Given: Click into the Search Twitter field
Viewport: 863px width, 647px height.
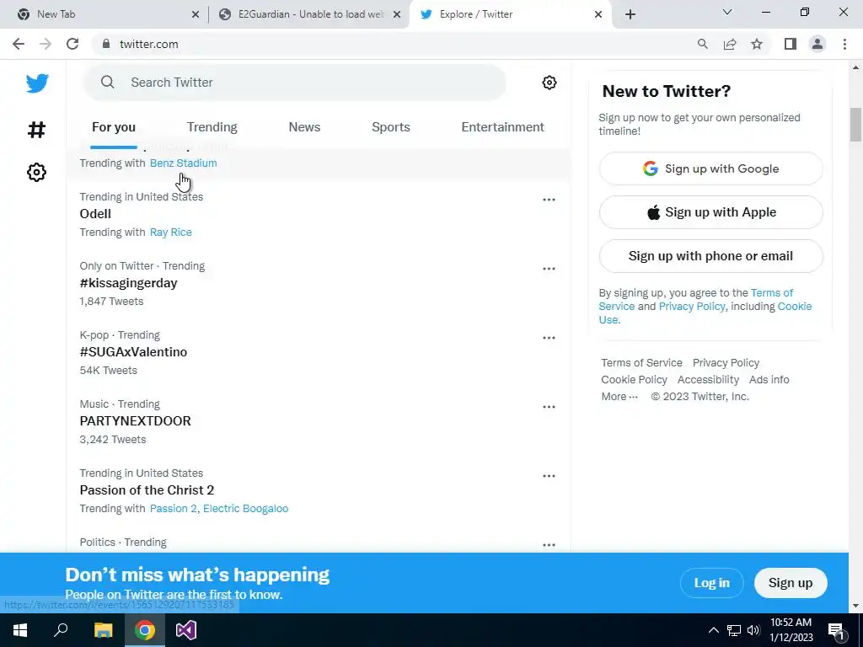Looking at the screenshot, I should 294,83.
